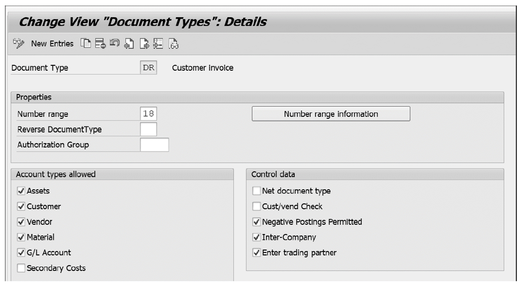Select the Reverse DocumentType field

click(x=149, y=129)
